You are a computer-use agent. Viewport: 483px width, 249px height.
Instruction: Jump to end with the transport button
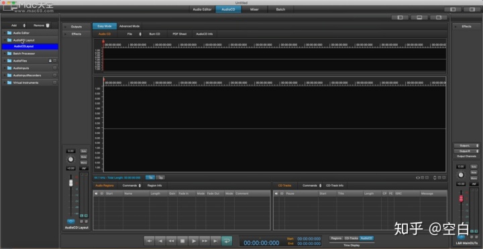(x=215, y=241)
